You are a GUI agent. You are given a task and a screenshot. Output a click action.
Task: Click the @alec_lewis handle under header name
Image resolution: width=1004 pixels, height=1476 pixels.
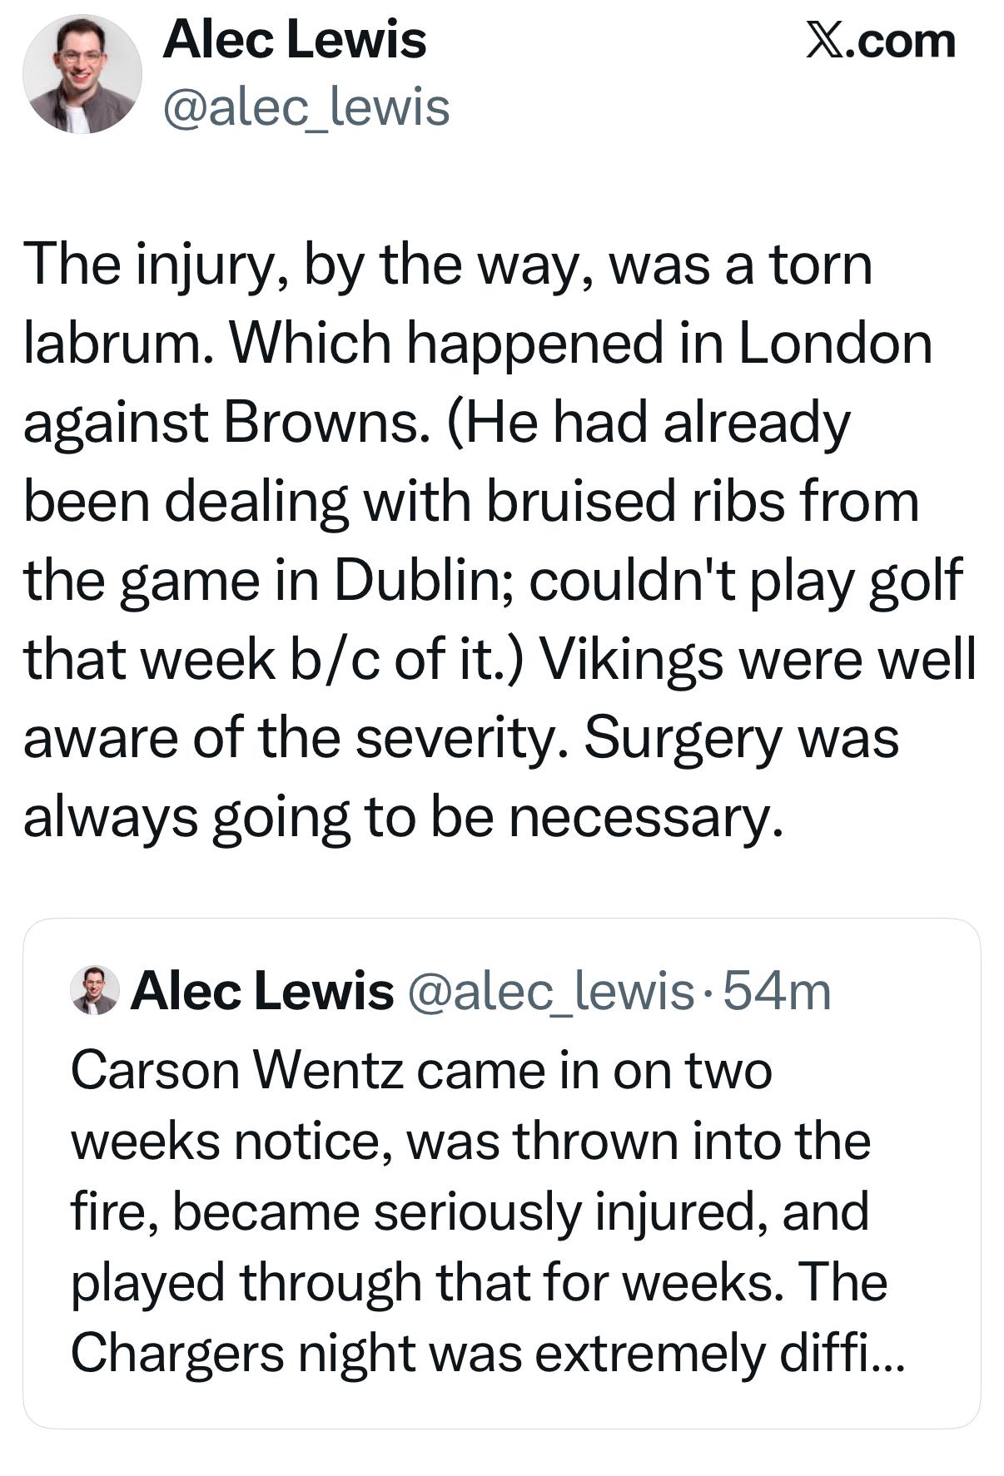point(306,107)
